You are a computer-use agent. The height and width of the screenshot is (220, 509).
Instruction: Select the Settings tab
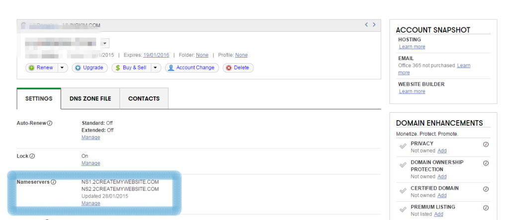39,98
